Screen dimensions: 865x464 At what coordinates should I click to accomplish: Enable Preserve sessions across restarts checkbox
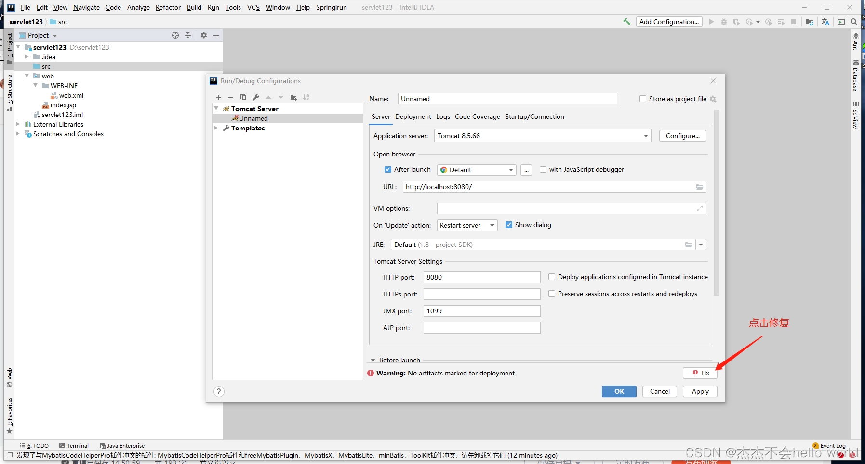tap(552, 294)
